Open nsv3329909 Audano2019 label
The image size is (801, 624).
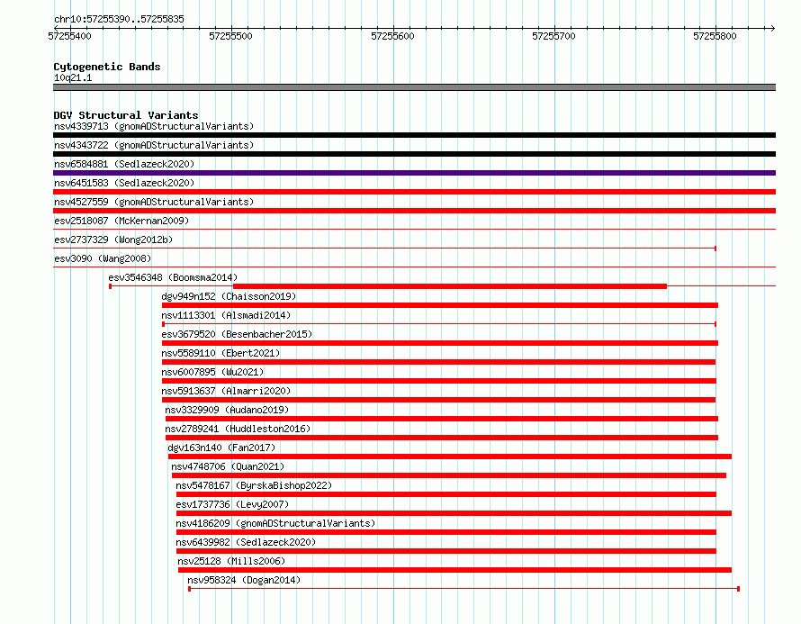click(x=227, y=410)
